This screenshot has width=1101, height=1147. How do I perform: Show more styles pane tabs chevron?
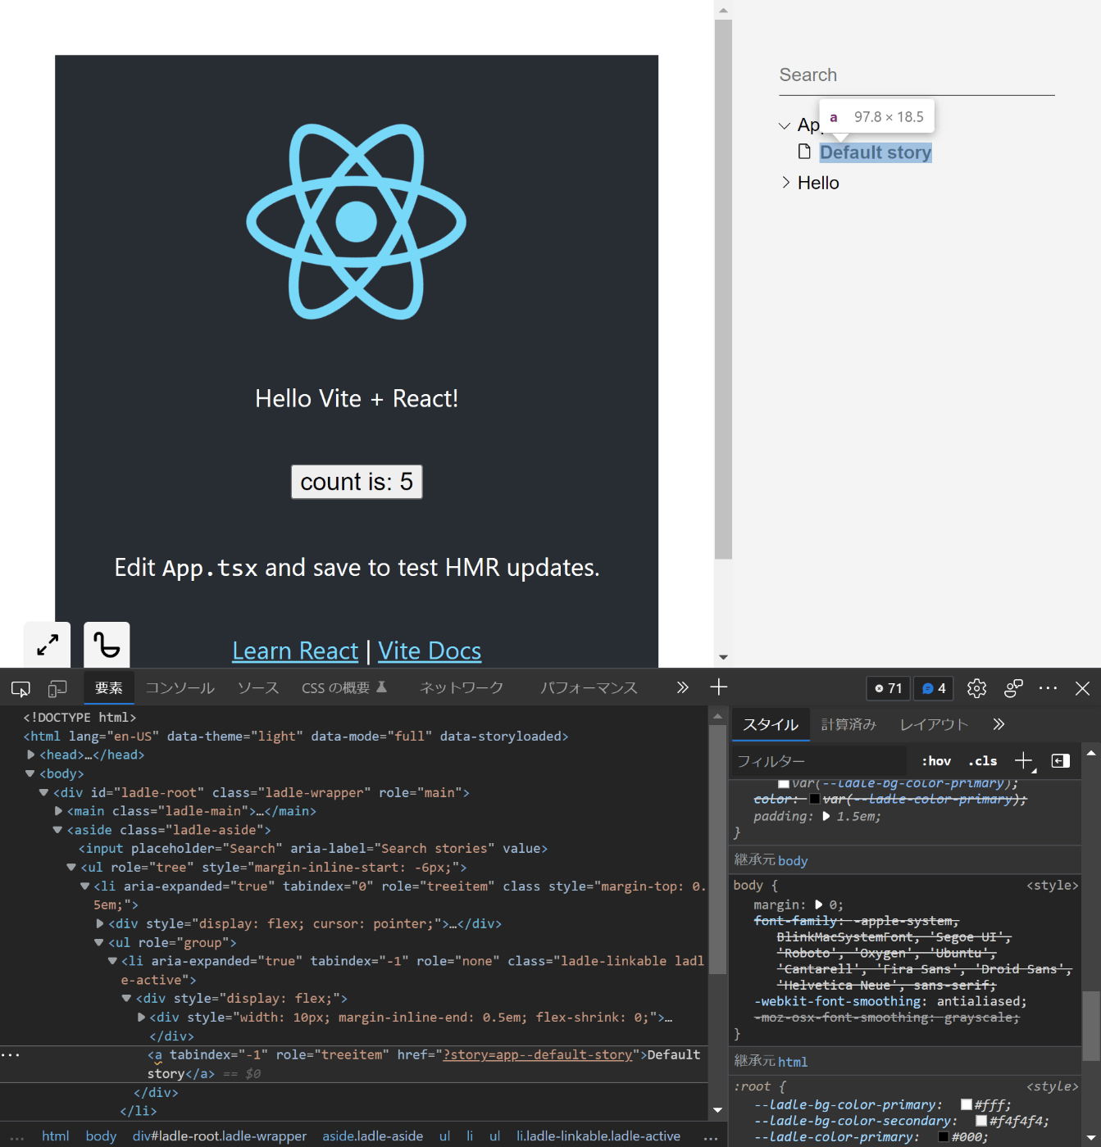tap(998, 724)
